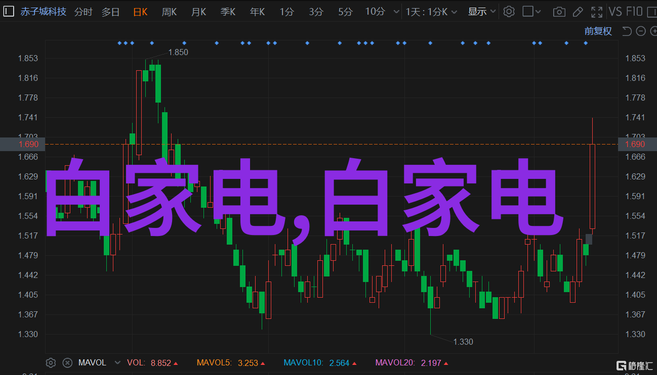Screen dimensions: 657x375
Task: Select the 日K daily candlestick tab
Action: [140, 12]
